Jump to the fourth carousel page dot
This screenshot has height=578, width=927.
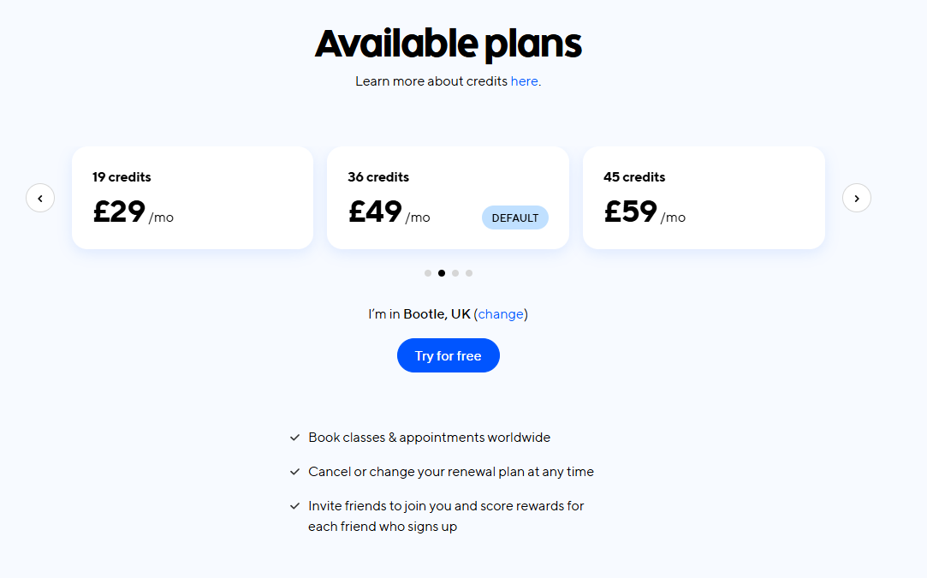(469, 273)
